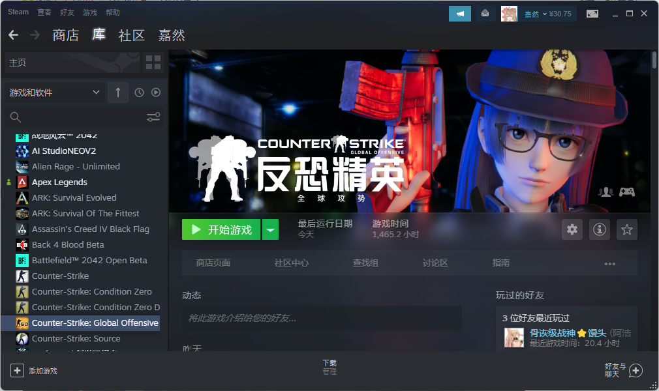Screen dimensions: 659x391
Task: Open the 商店页面 link
Action: [213, 263]
